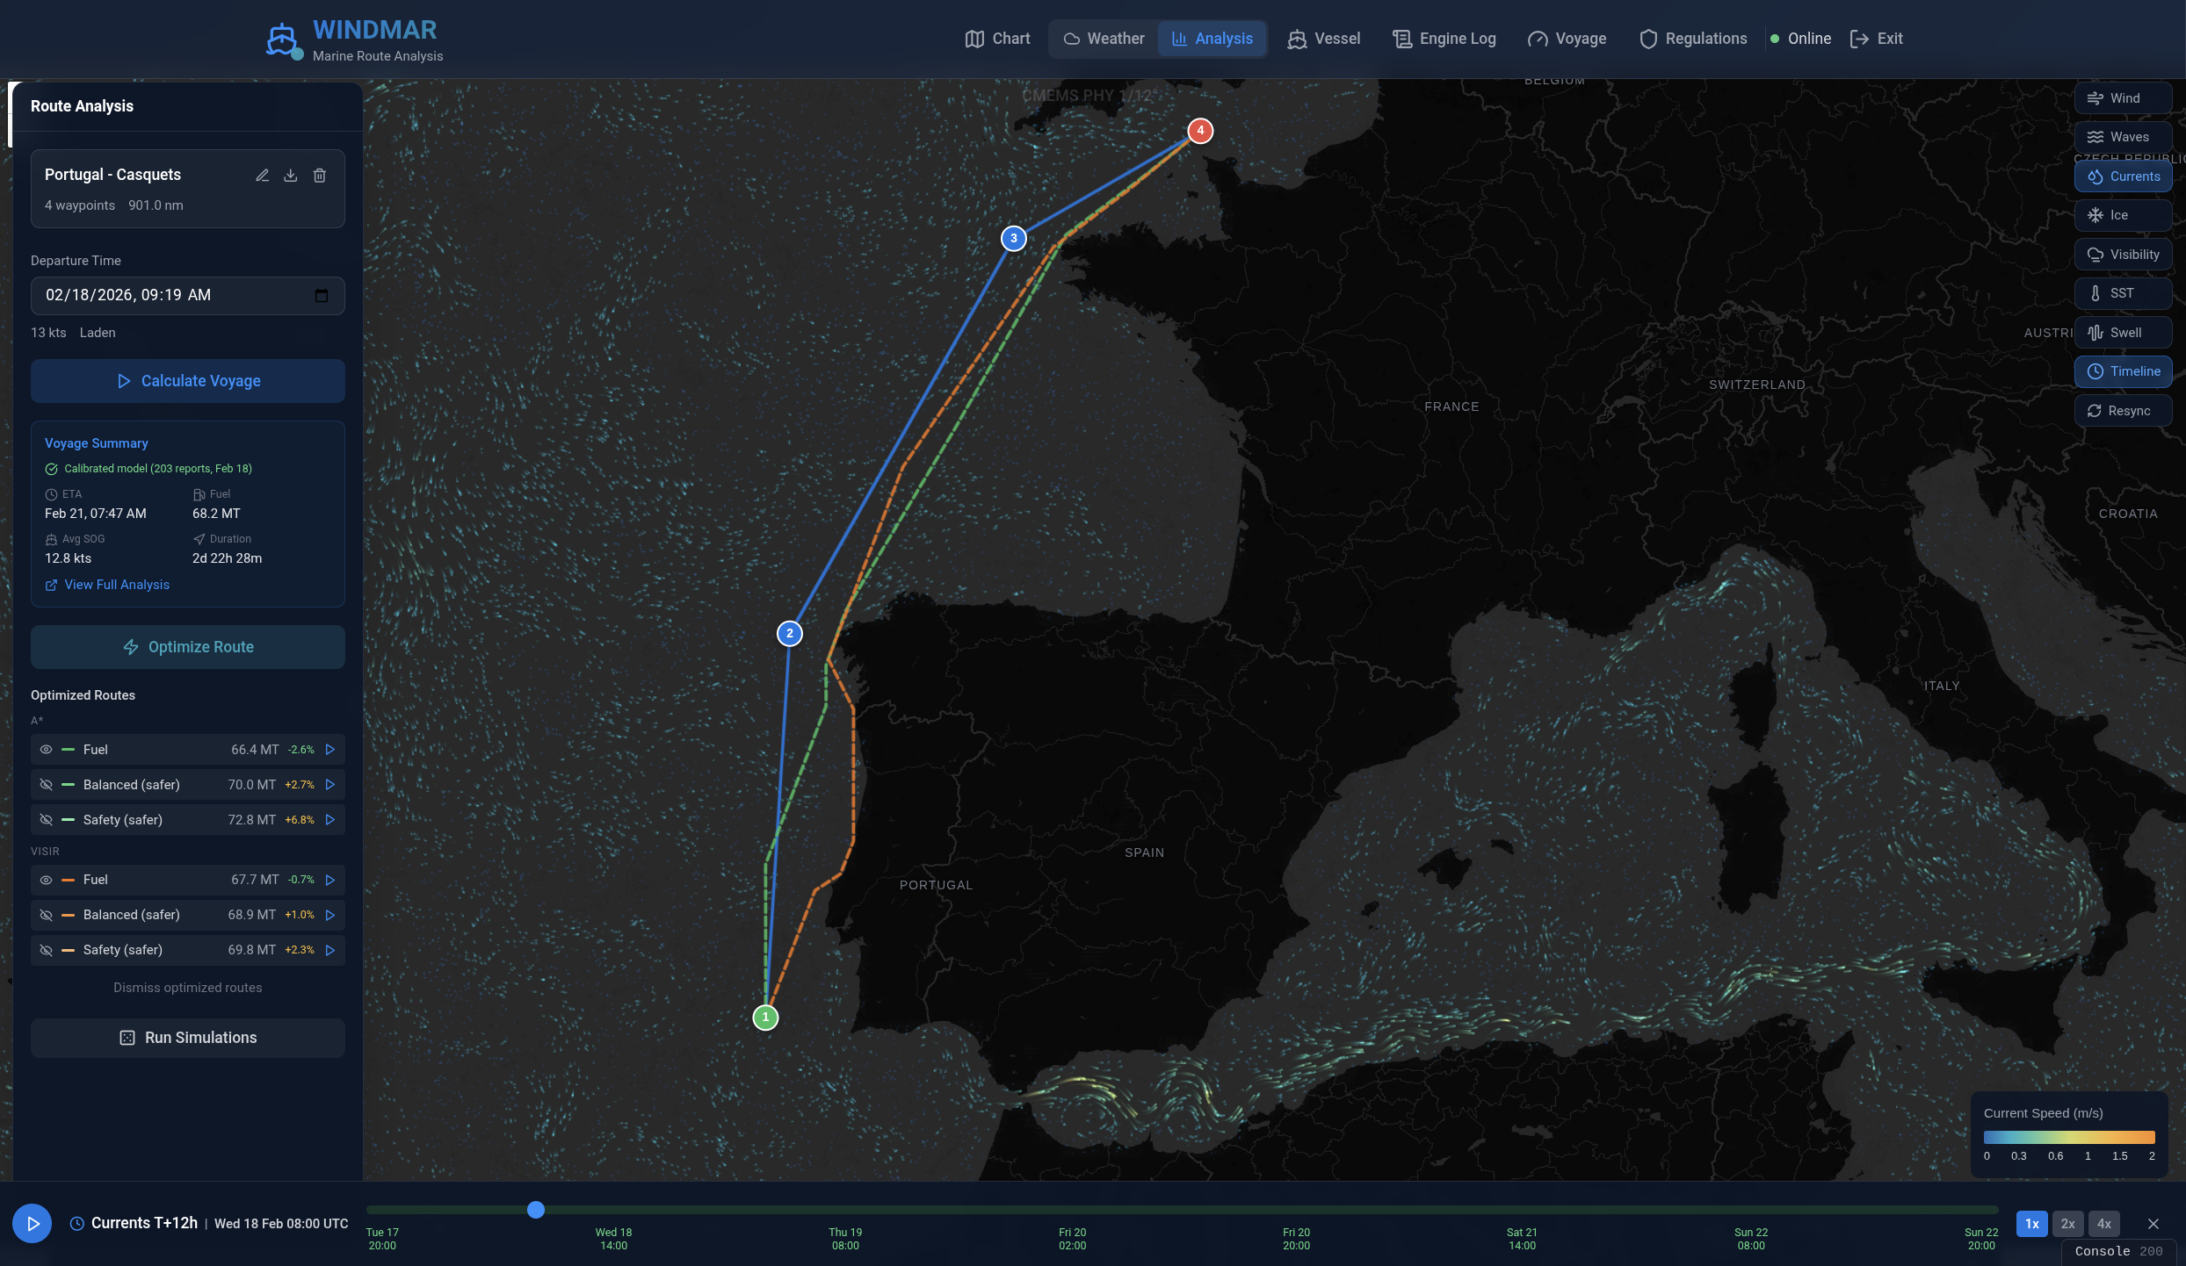Screen dimensions: 2186x1266
Task: Open calendar picker in Departure Time field
Action: click(322, 296)
